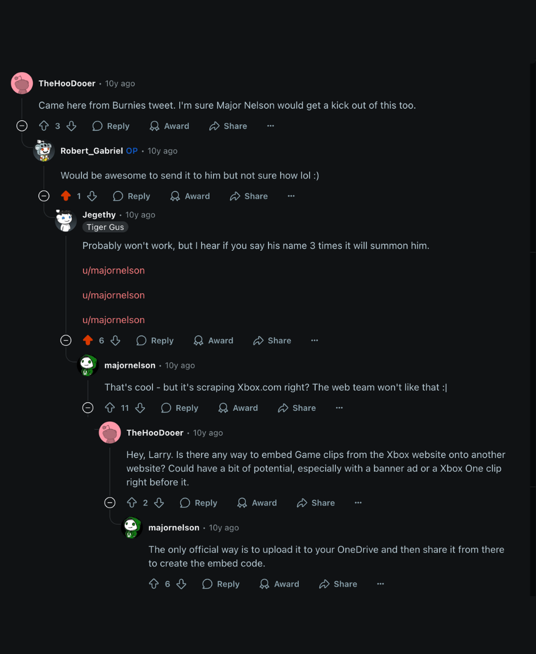This screenshot has width=536, height=654.
Task: Open the first u/majornelson link
Action: [113, 270]
